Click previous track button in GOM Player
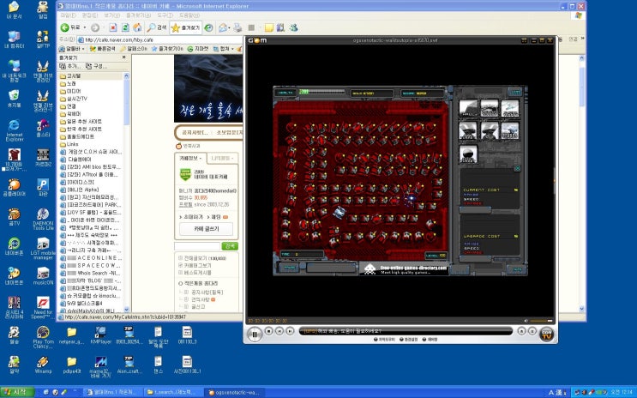The image size is (637, 398). point(279,331)
